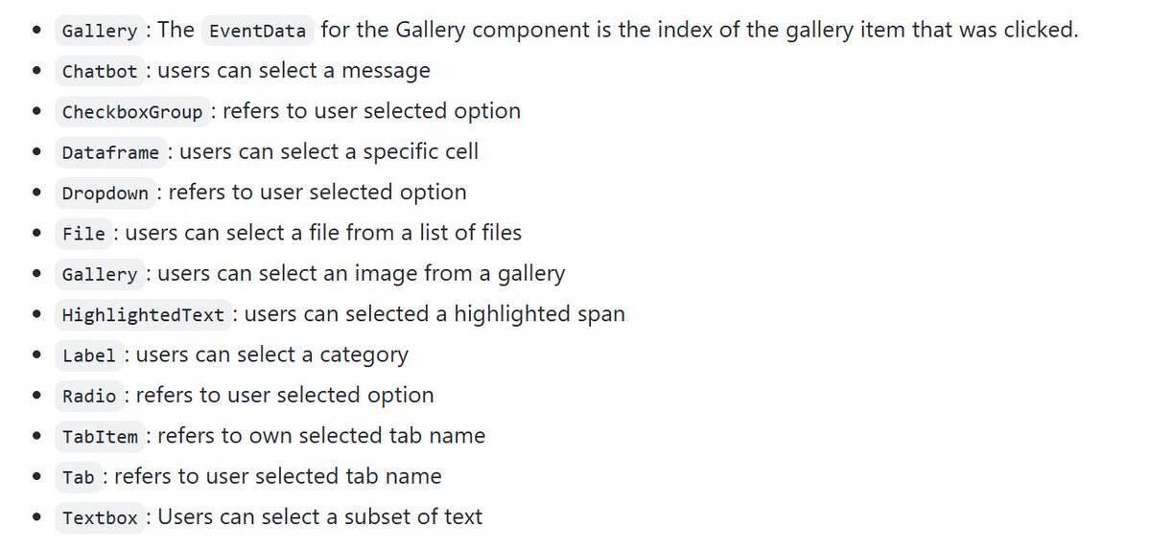Click the EventData code label
This screenshot has height=548, width=1150.
257,31
